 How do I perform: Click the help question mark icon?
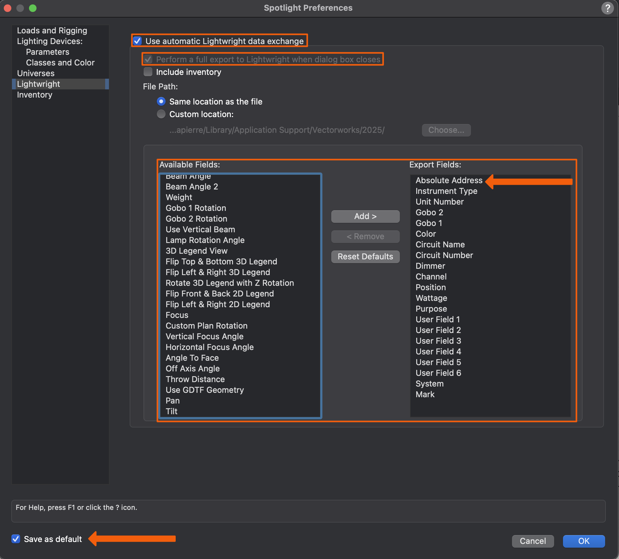coord(607,8)
